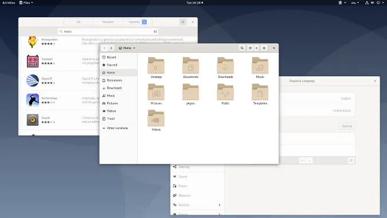Move input source down in Settings
The image size is (387, 218).
tap(309, 161)
